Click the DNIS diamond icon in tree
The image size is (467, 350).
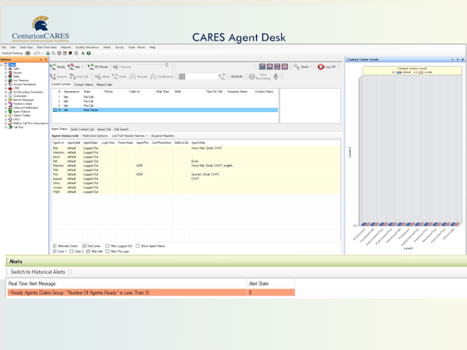coord(10,119)
